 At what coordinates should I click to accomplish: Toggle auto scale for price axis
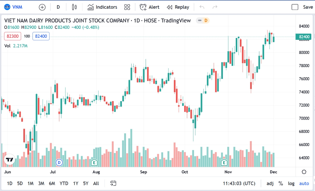click(x=304, y=183)
